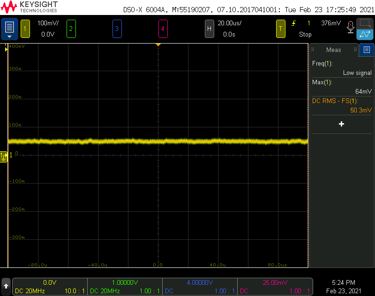Click the 64mV Max value

coord(363,91)
